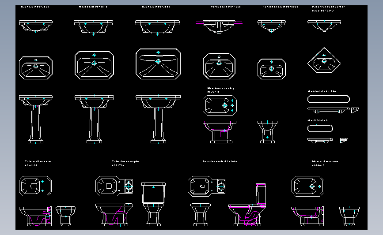This screenshot has height=235, width=383.
Task: Click the first washbasin top elevation in the top row
Action: 36,26
